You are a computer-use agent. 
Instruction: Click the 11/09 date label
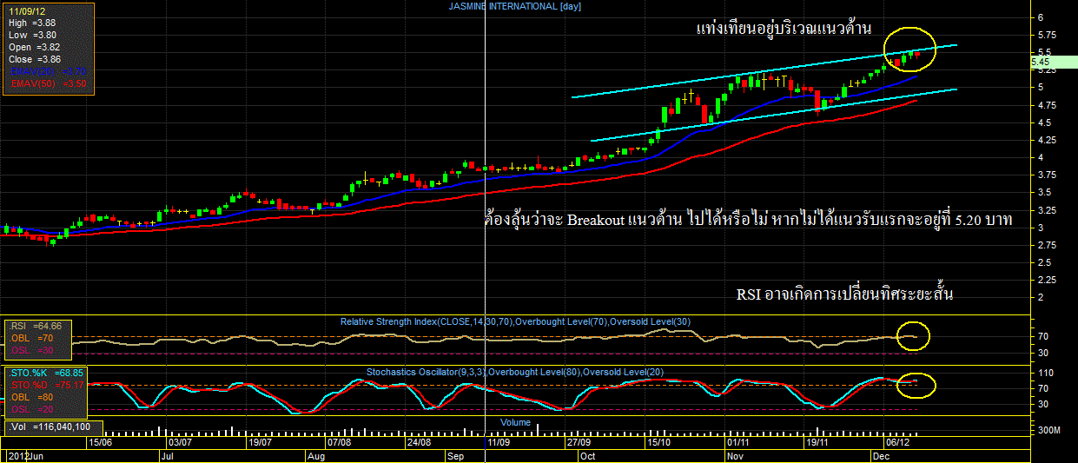point(499,441)
